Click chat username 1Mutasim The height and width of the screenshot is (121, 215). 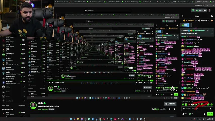pyautogui.click(x=190, y=46)
